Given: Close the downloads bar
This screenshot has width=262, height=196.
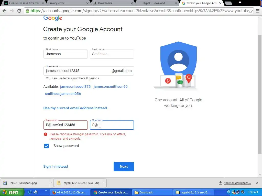Looking at the screenshot, I should click(x=257, y=183).
